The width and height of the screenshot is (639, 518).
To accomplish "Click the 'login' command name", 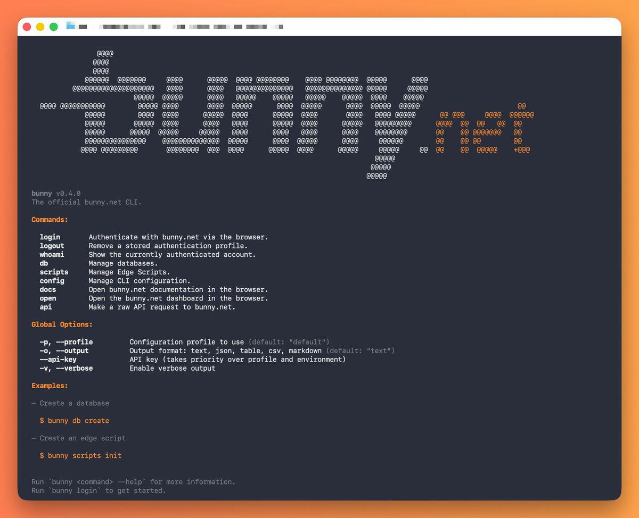I will coord(50,237).
